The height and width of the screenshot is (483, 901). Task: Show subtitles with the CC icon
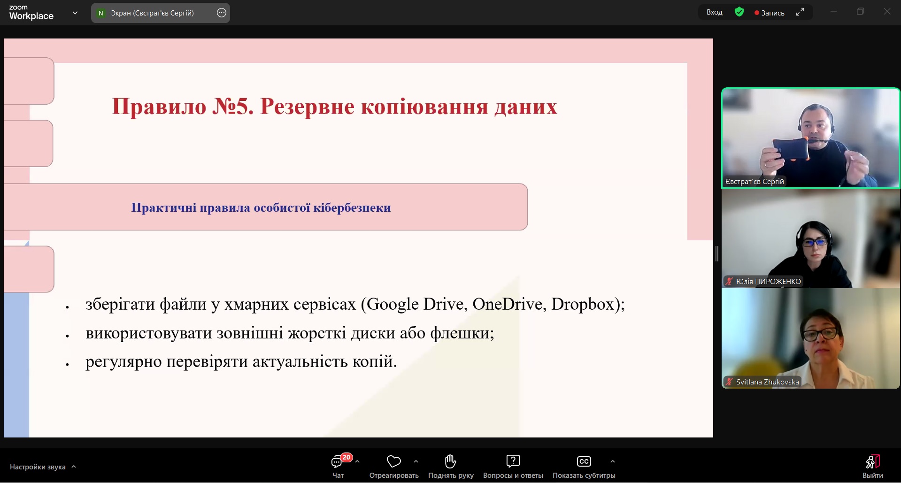[x=584, y=462]
